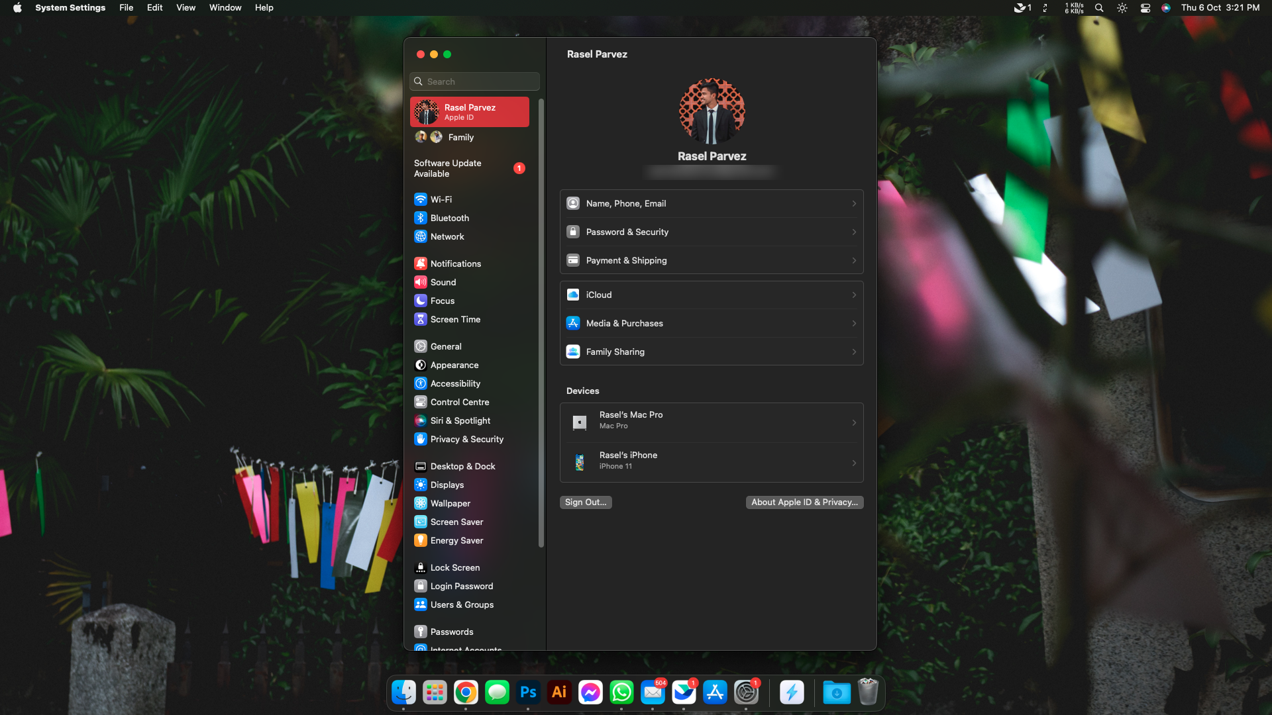Image resolution: width=1272 pixels, height=715 pixels.
Task: Open Desktop & Dock settings
Action: [x=469, y=466]
